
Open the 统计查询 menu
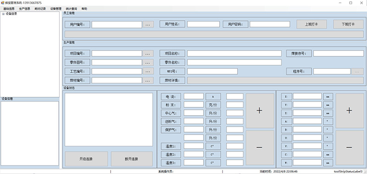(x=72, y=9)
